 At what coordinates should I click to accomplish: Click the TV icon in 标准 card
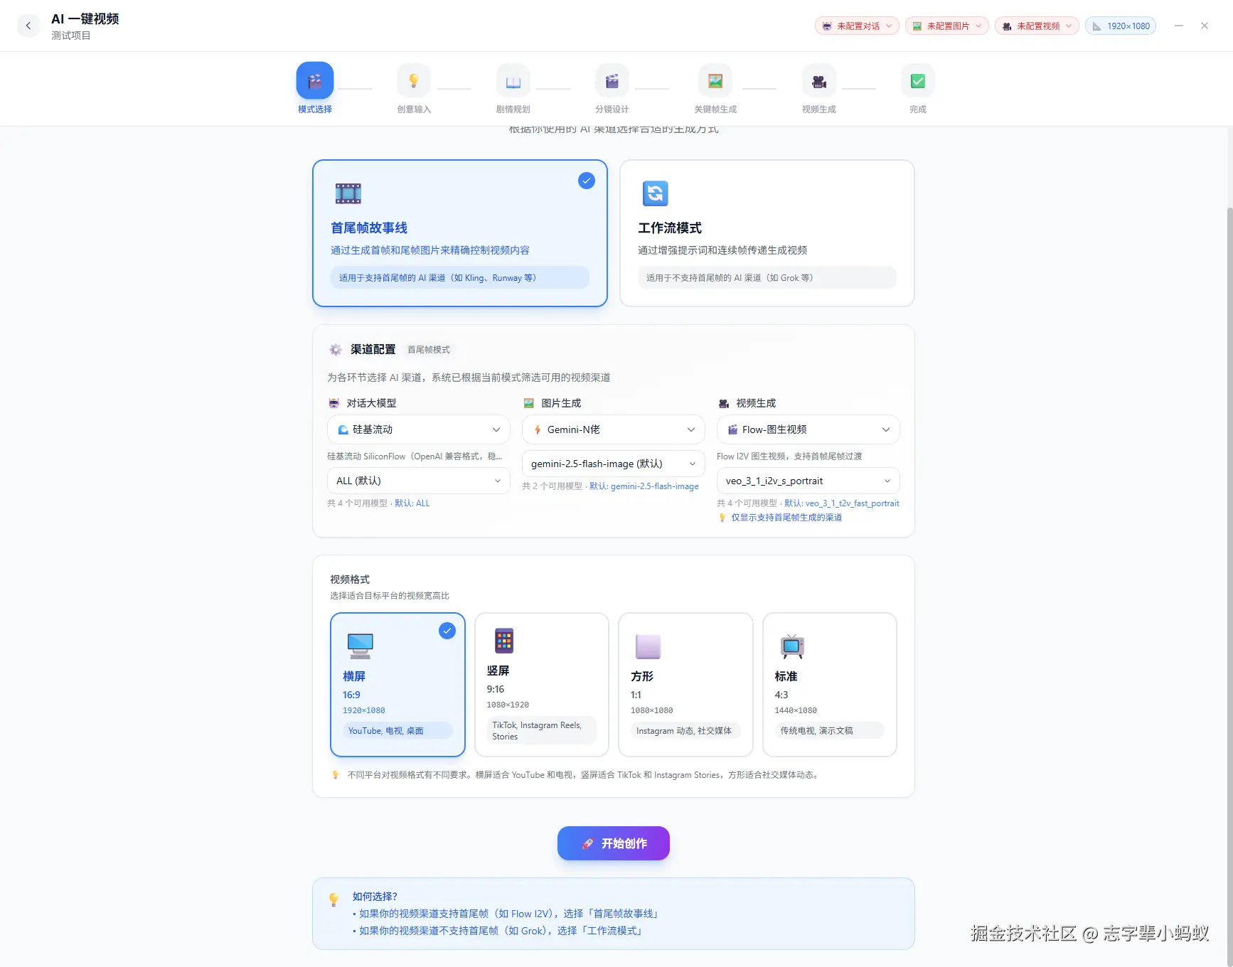792,646
